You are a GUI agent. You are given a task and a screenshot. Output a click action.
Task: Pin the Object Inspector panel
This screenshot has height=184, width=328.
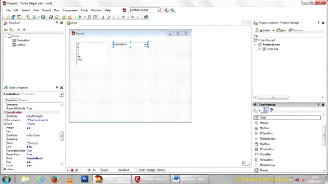click(x=57, y=88)
